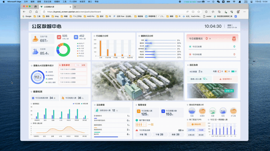
Task: Toggle the 今日次数 chart legend
Action: point(76,103)
